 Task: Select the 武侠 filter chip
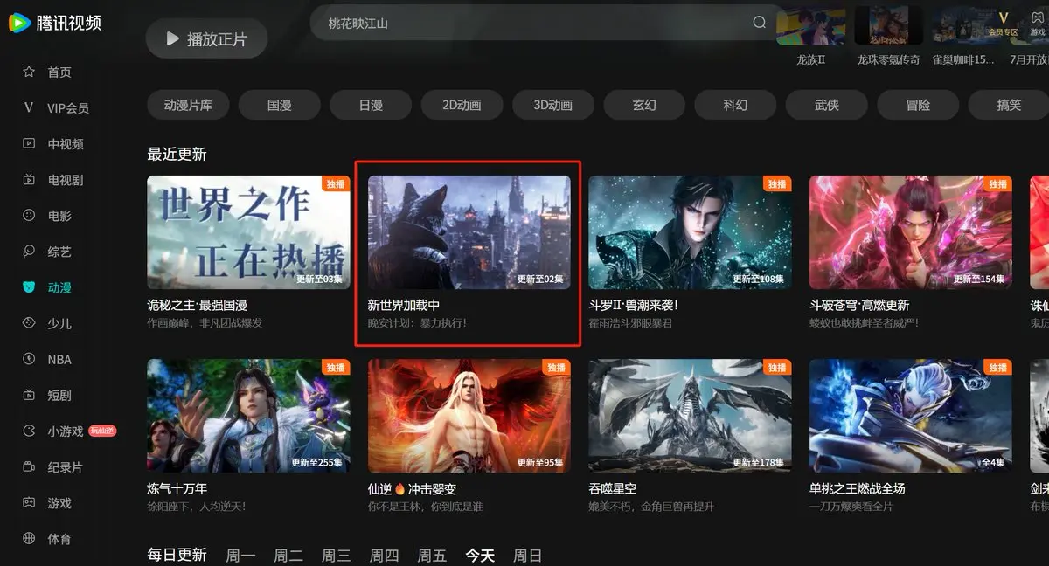pyautogui.click(x=827, y=105)
